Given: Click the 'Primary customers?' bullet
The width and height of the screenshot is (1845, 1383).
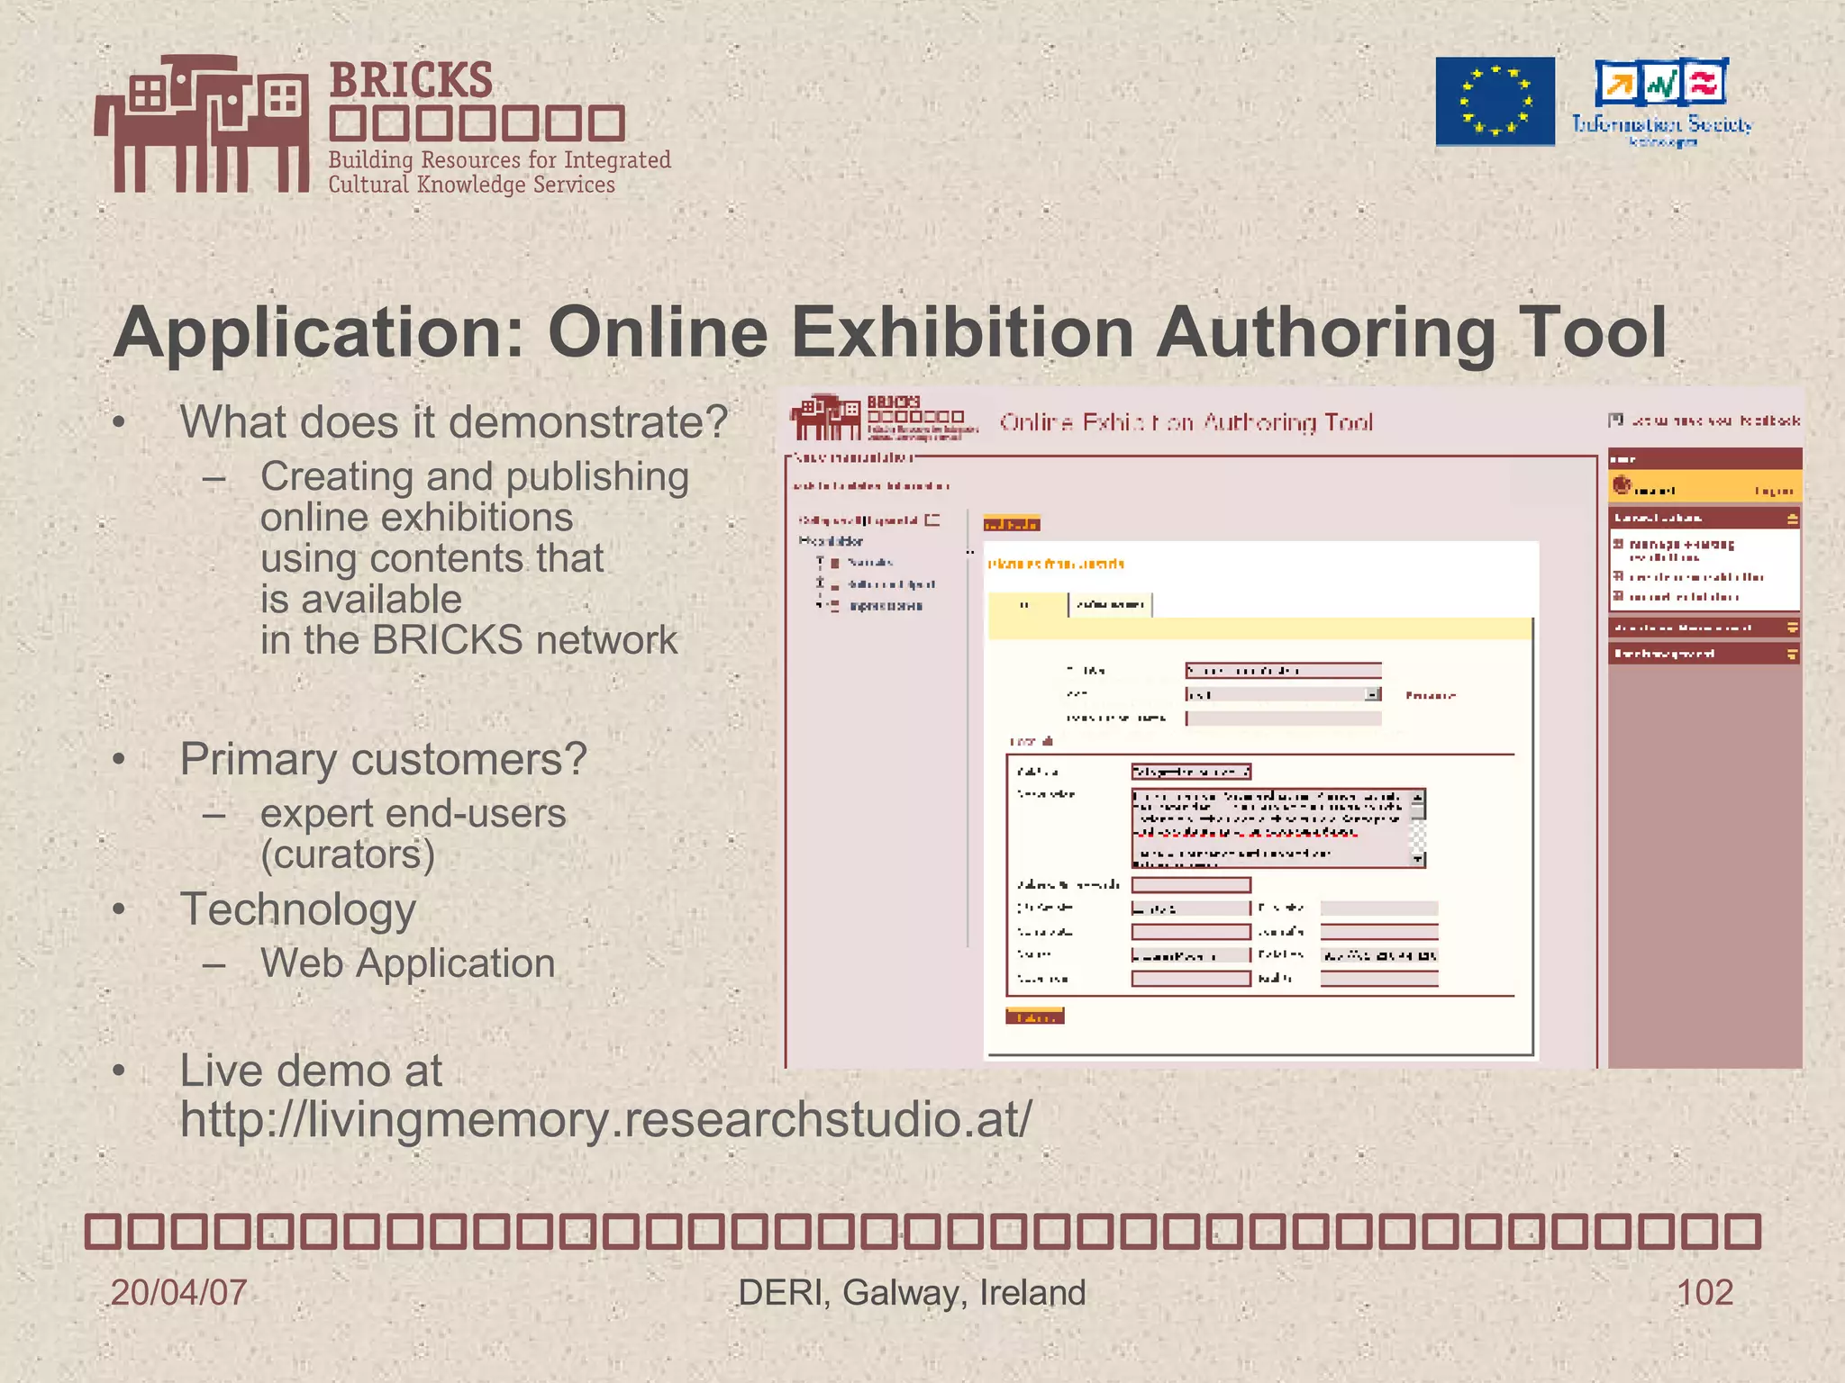Looking at the screenshot, I should click(x=383, y=759).
